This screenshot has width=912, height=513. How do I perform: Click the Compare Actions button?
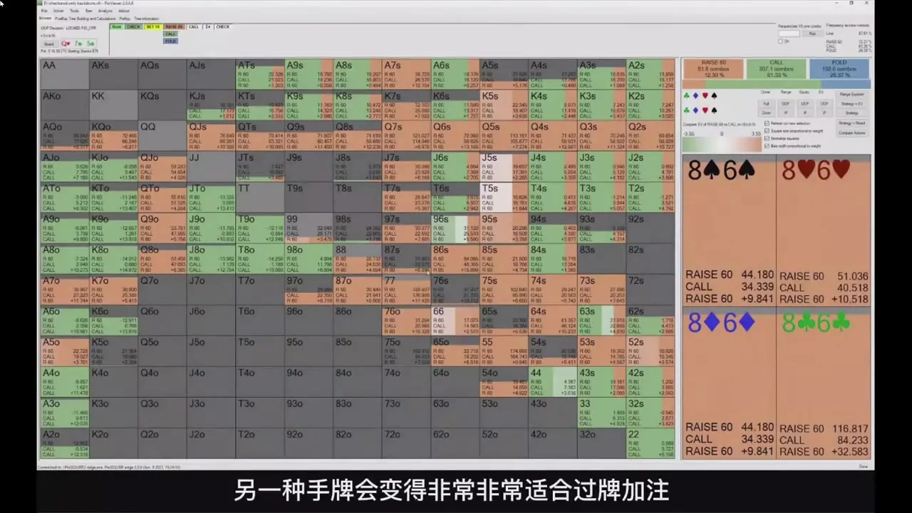pyautogui.click(x=851, y=133)
